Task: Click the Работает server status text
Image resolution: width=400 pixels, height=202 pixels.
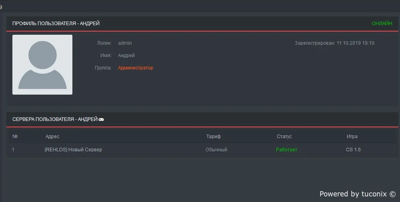Action: (286, 150)
